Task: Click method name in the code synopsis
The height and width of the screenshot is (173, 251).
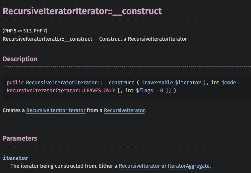Action: click(x=80, y=82)
